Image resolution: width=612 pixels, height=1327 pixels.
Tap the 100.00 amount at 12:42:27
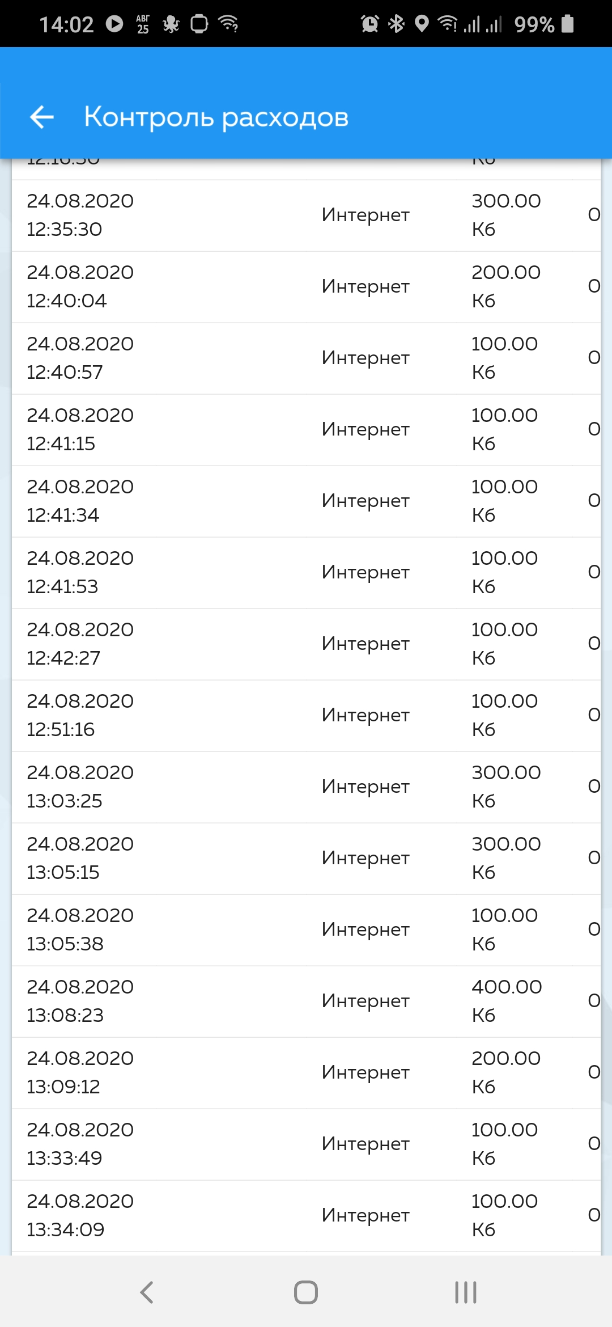[504, 629]
